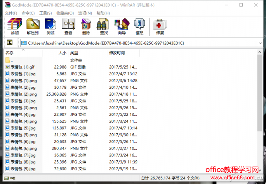Viewport: 266px width, 184px height.
Task: Click date 2017/4/7 13:12
Action: click(123, 74)
